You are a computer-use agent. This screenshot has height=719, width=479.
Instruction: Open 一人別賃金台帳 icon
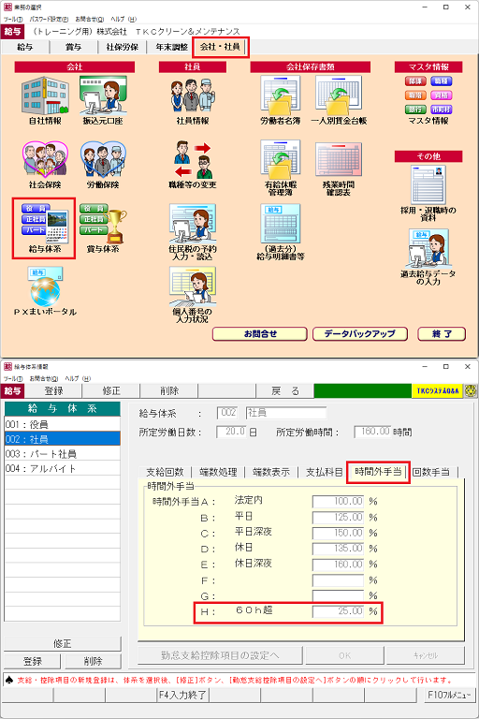tap(339, 95)
